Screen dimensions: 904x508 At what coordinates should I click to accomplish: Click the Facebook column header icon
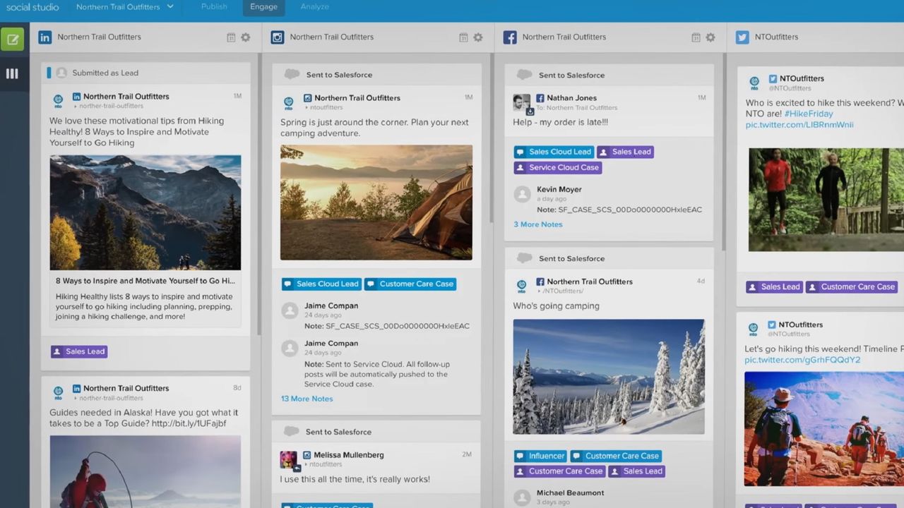[510, 37]
